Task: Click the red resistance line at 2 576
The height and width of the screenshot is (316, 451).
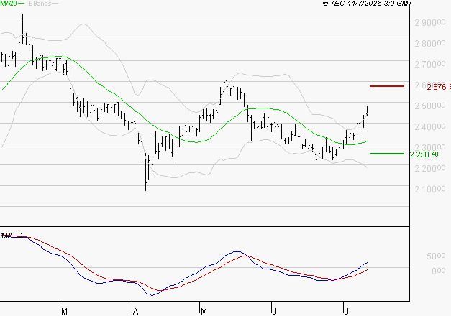Action: 387,86
